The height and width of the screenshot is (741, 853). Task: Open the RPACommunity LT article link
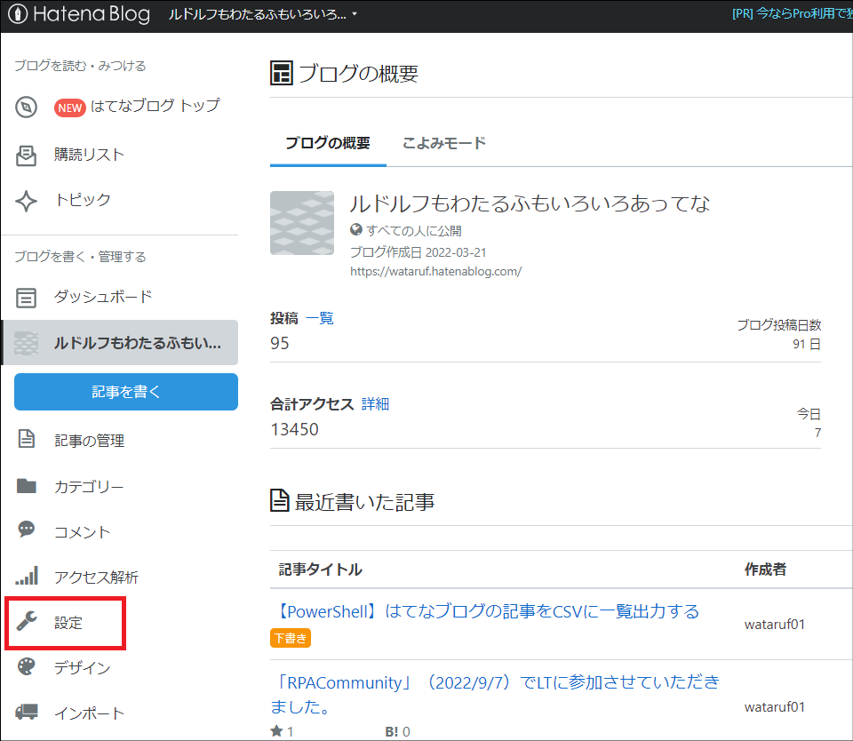(495, 695)
